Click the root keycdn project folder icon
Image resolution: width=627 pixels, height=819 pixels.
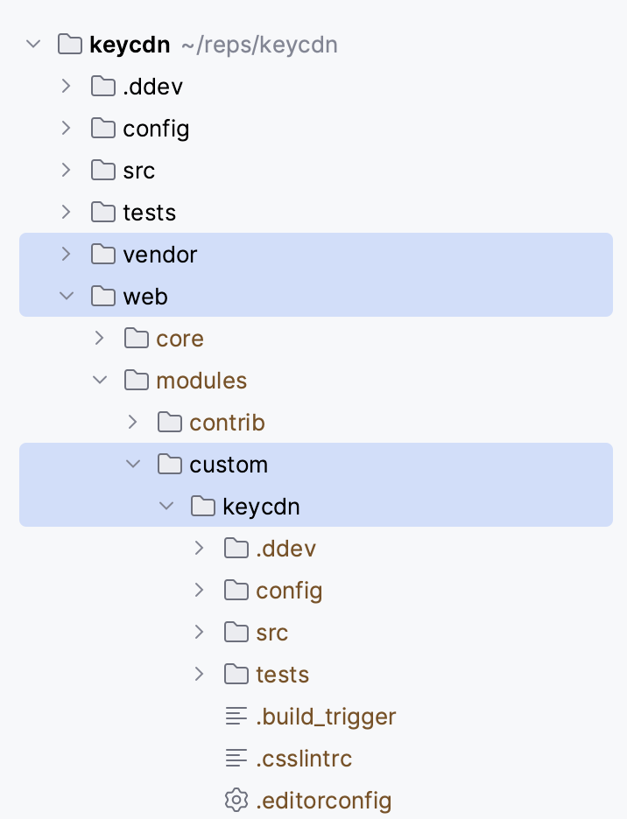point(70,45)
